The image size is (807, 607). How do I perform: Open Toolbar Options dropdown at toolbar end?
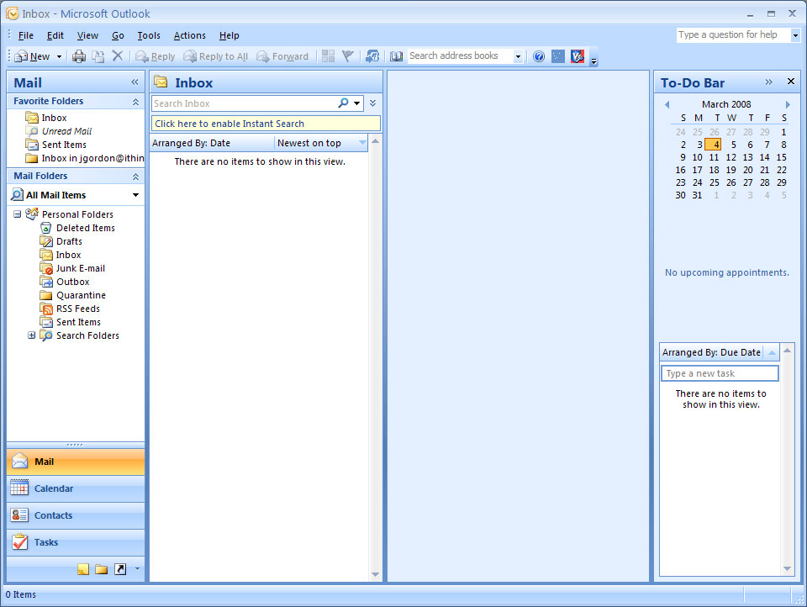click(x=593, y=59)
